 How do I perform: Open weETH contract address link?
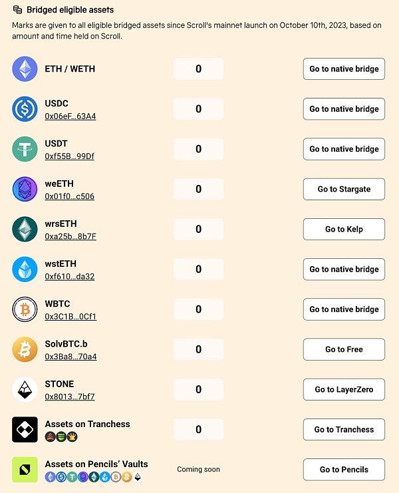(x=69, y=196)
